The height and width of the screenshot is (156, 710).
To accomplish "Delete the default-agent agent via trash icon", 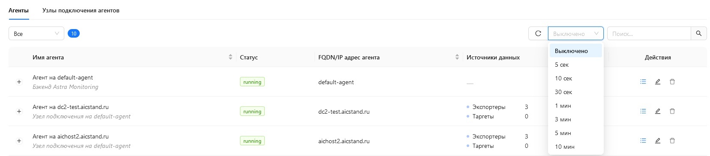I will pos(672,82).
